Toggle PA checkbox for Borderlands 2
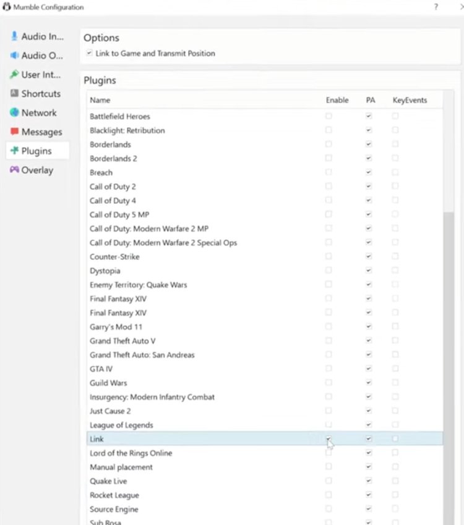This screenshot has width=464, height=525. (369, 158)
